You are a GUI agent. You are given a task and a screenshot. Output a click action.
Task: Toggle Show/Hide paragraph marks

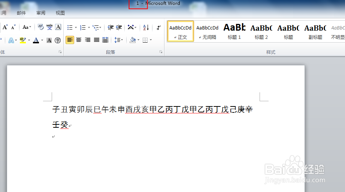point(158,27)
